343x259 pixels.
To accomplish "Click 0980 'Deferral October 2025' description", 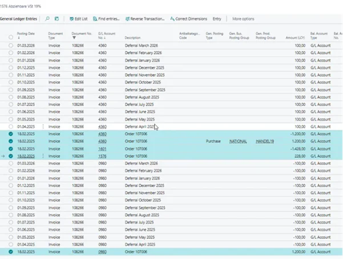I will [x=143, y=200].
